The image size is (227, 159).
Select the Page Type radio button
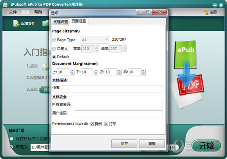(x=54, y=40)
